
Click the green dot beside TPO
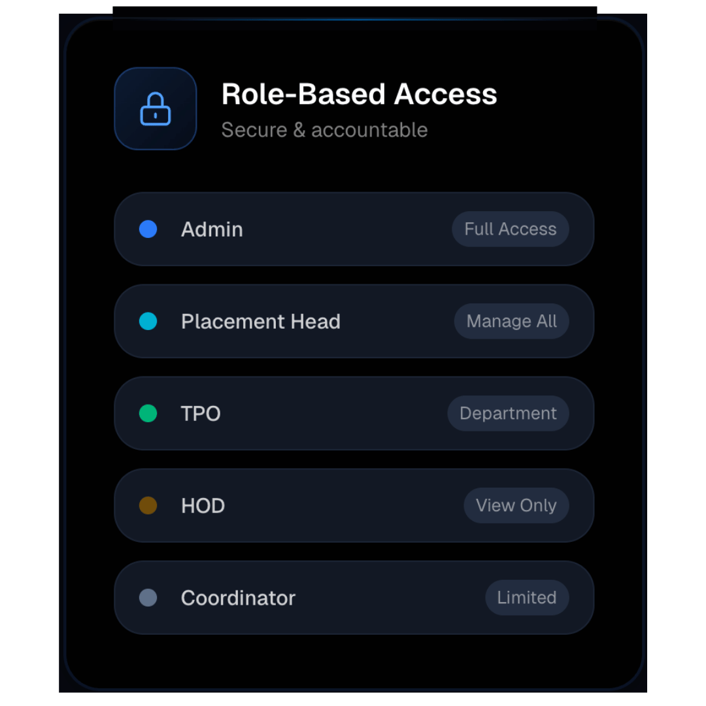tap(148, 413)
